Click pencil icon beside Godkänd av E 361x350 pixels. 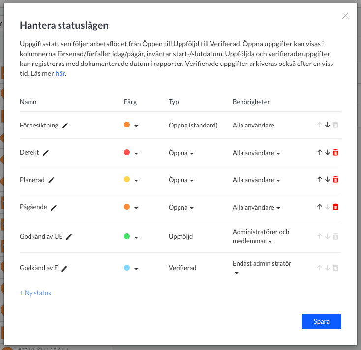pos(64,268)
